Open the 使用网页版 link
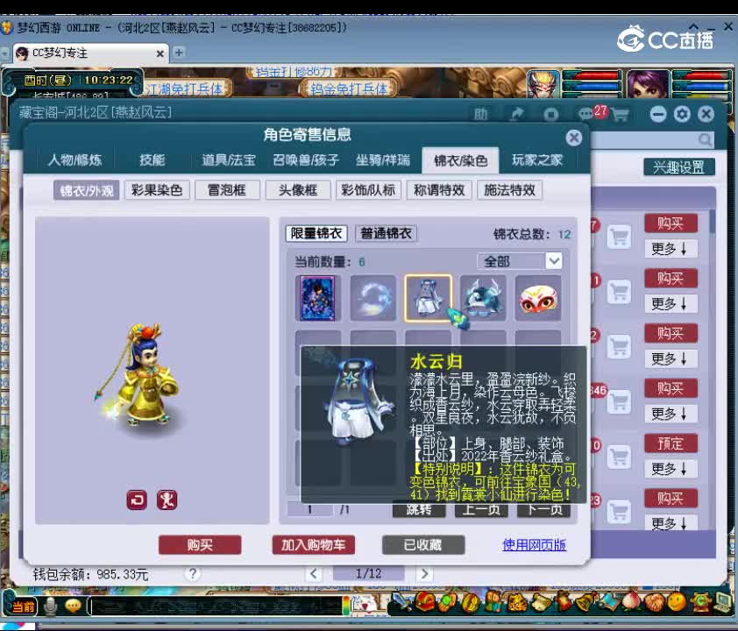 click(534, 545)
